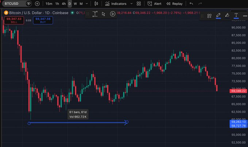248x147 pixels.
Task: Click the legend change −1,968.20 (−2.76%)
Action: pyautogui.click(x=167, y=13)
